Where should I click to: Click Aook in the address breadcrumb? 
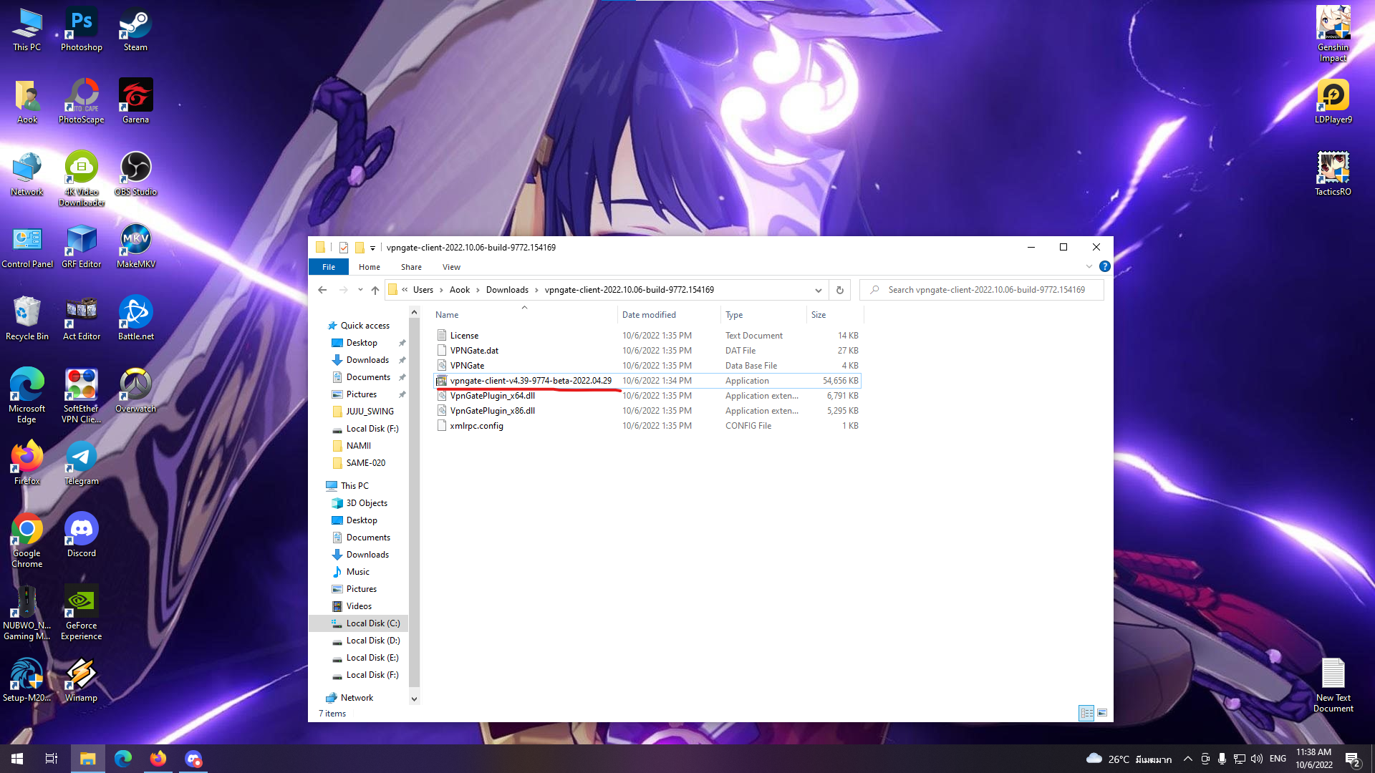(x=460, y=290)
